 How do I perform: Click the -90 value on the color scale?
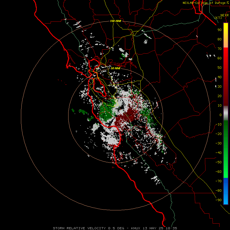click(218, 200)
